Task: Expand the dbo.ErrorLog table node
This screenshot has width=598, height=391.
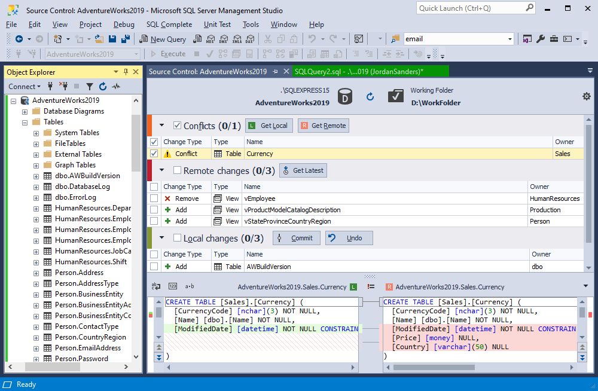Action: click(36, 198)
